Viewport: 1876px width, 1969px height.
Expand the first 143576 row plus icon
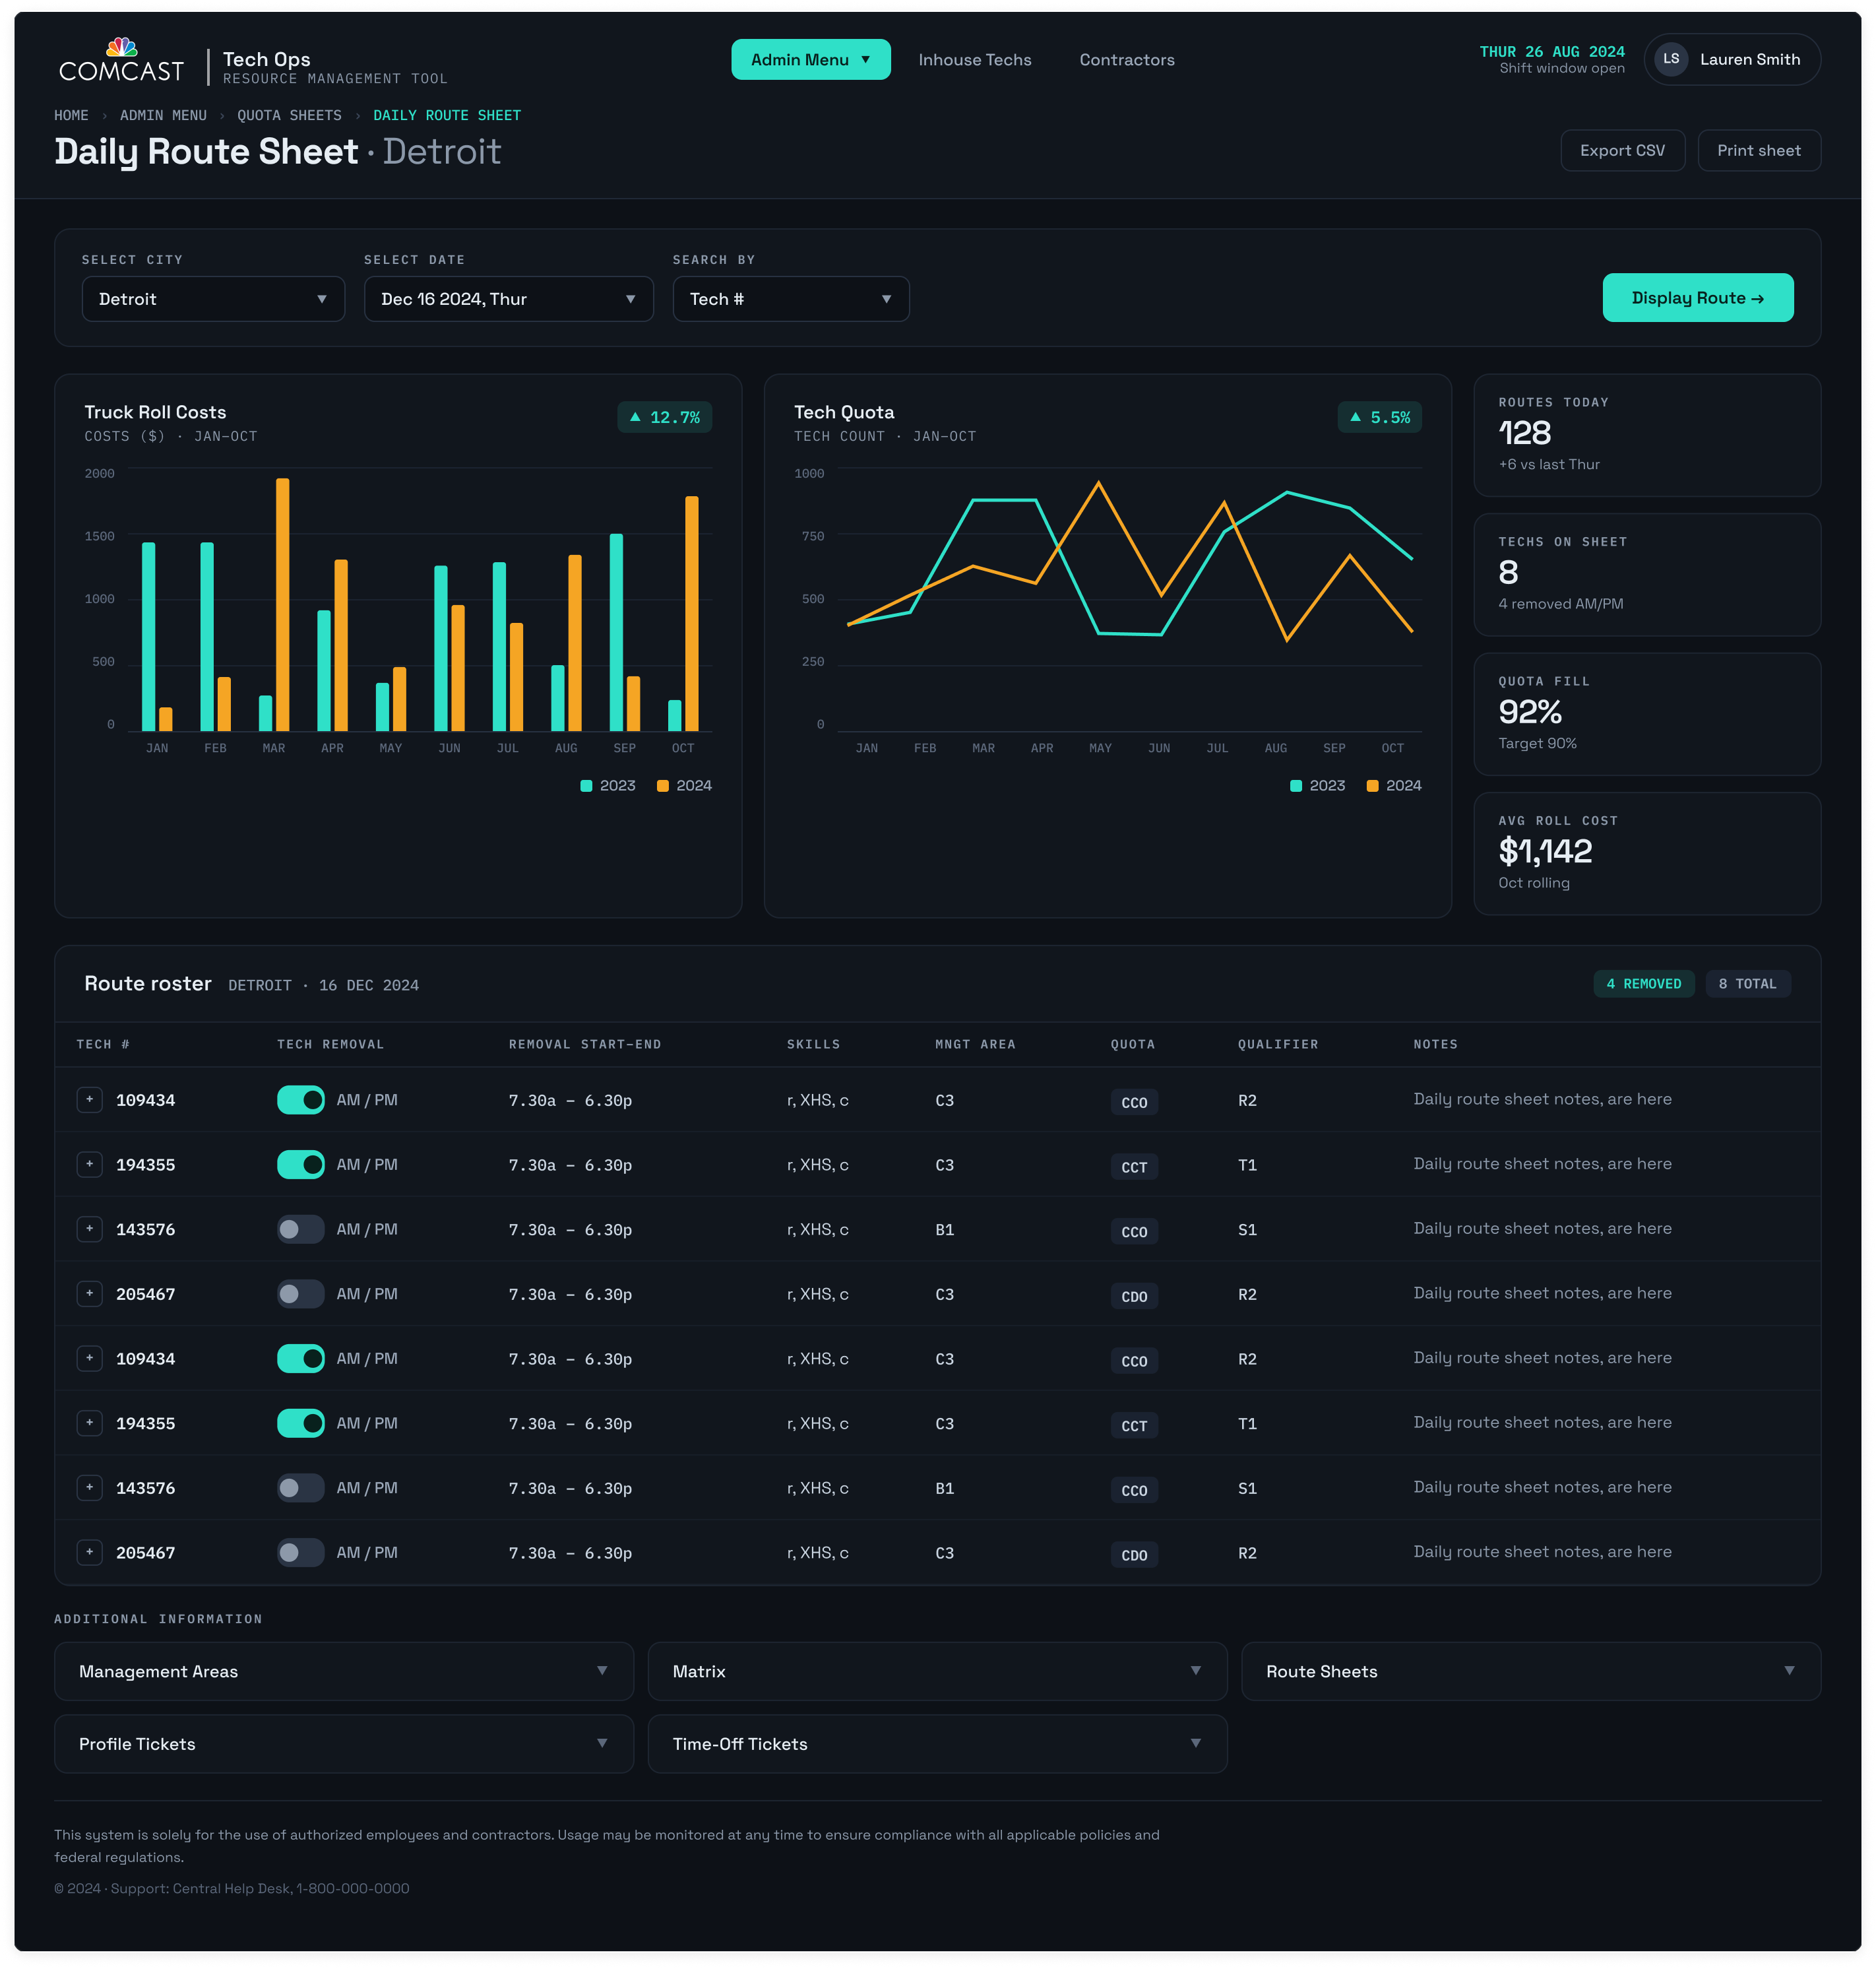89,1229
